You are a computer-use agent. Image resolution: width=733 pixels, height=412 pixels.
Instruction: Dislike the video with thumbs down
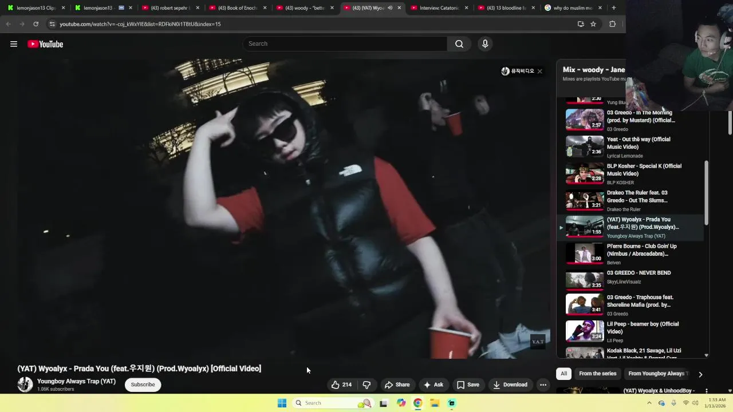point(367,385)
